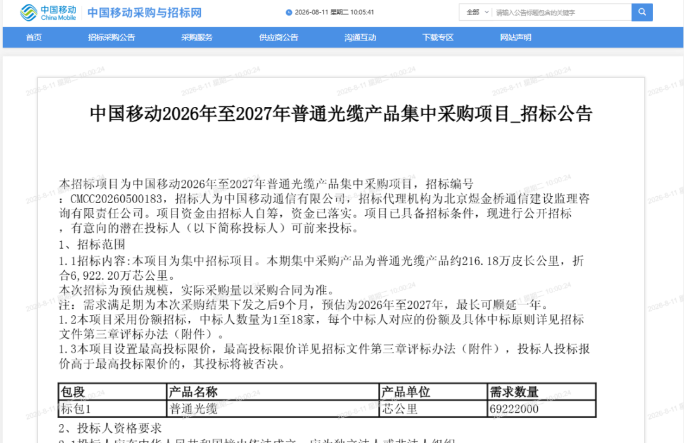Open the 招标采购公告 menu
The height and width of the screenshot is (443, 684).
coord(111,37)
